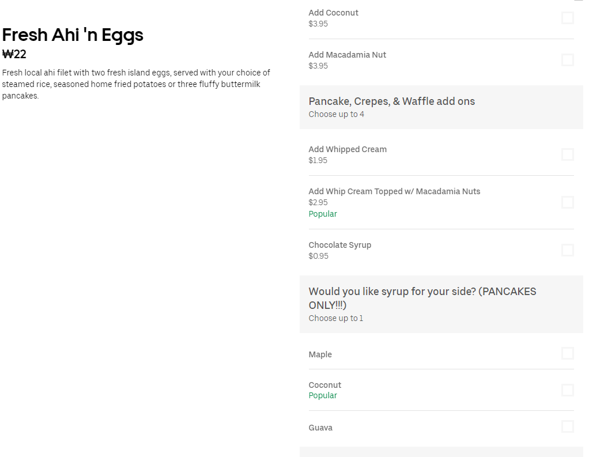Enable the Add Whipped Cream checkbox
This screenshot has height=457, width=589.
(x=567, y=154)
